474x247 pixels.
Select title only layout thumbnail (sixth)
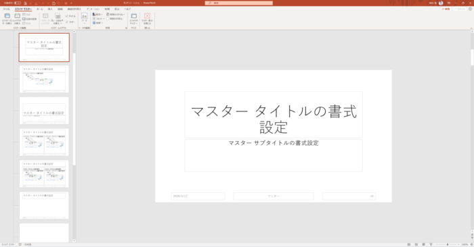point(44,205)
